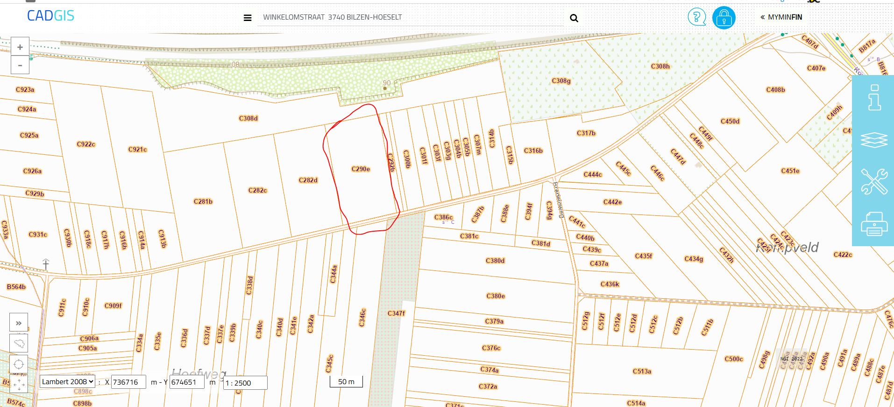Screen dimensions: 894x407
Task: Click the CADGIS logo
Action: [x=50, y=16]
